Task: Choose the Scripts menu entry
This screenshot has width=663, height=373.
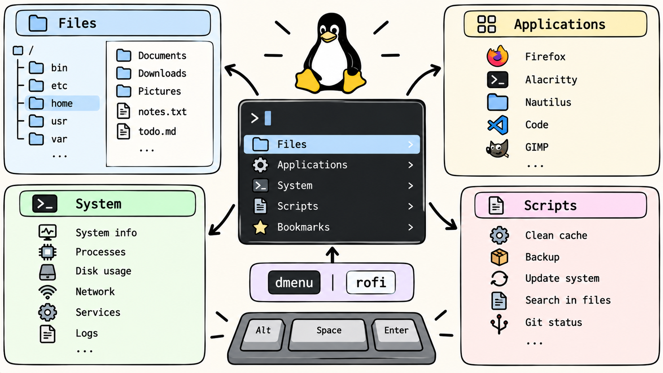Action: click(x=331, y=206)
